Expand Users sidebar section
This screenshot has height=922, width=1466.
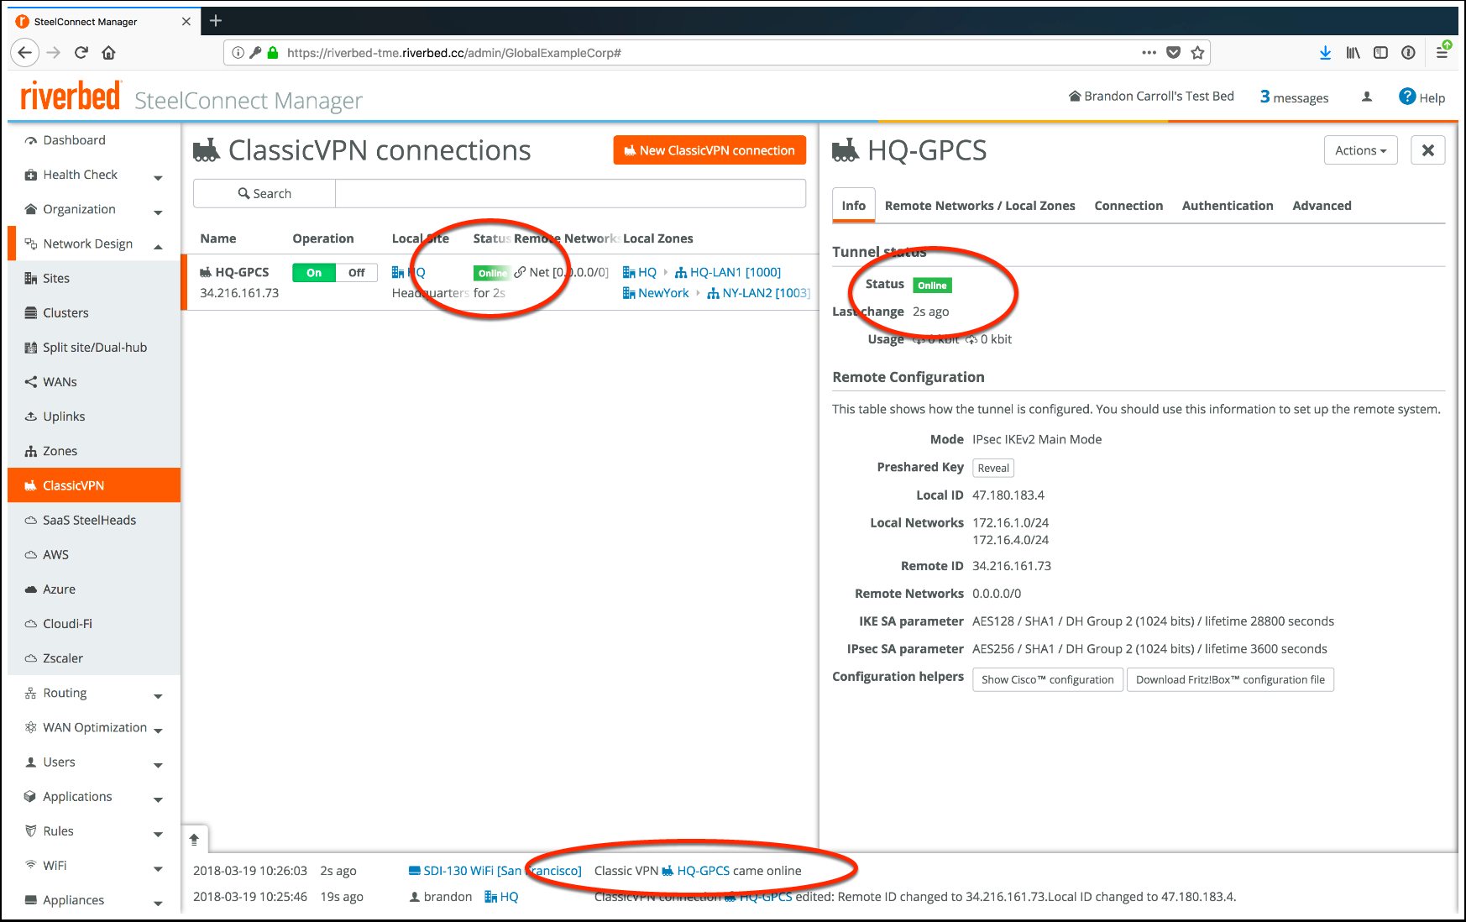(x=158, y=763)
